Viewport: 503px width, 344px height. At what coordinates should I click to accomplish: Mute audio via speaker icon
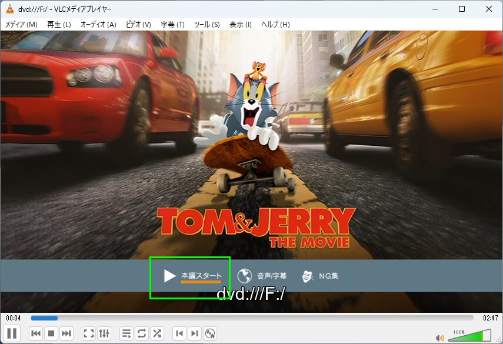(x=440, y=338)
